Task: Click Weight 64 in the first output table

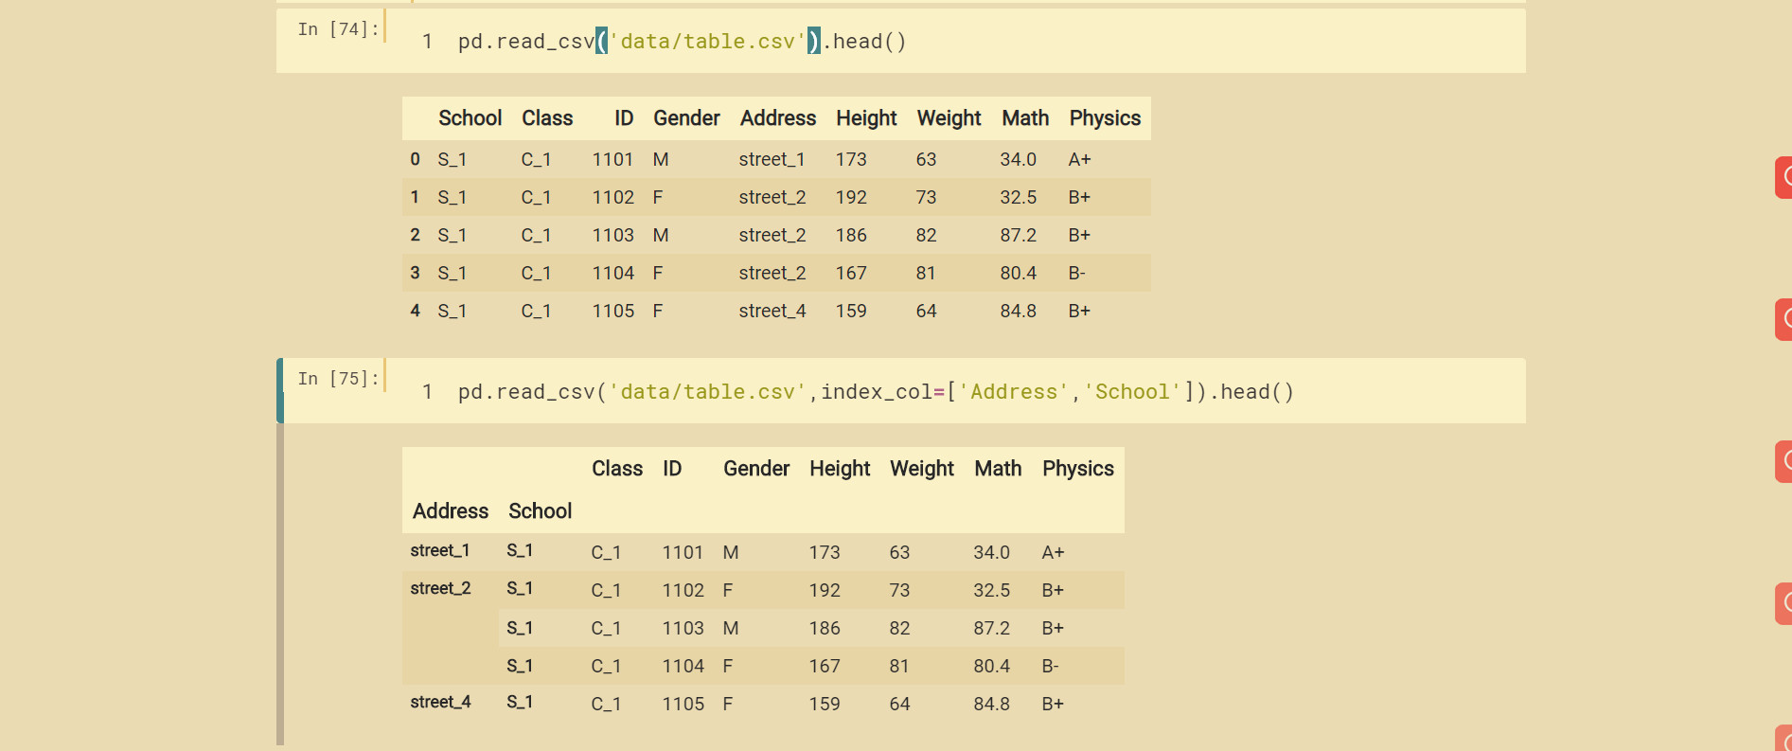Action: [x=926, y=311]
